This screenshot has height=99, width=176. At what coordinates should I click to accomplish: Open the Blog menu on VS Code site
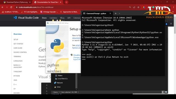point(62,18)
